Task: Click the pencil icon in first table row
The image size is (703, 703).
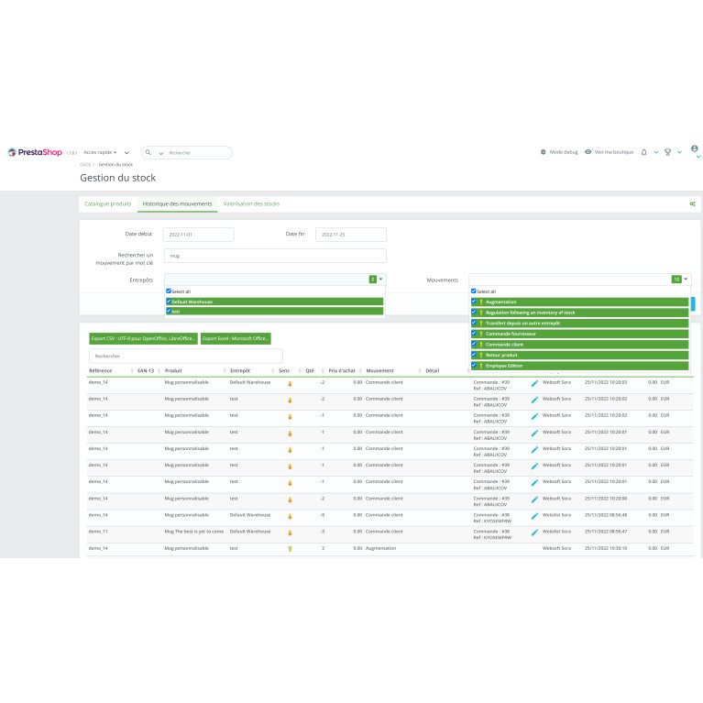Action: (534, 384)
